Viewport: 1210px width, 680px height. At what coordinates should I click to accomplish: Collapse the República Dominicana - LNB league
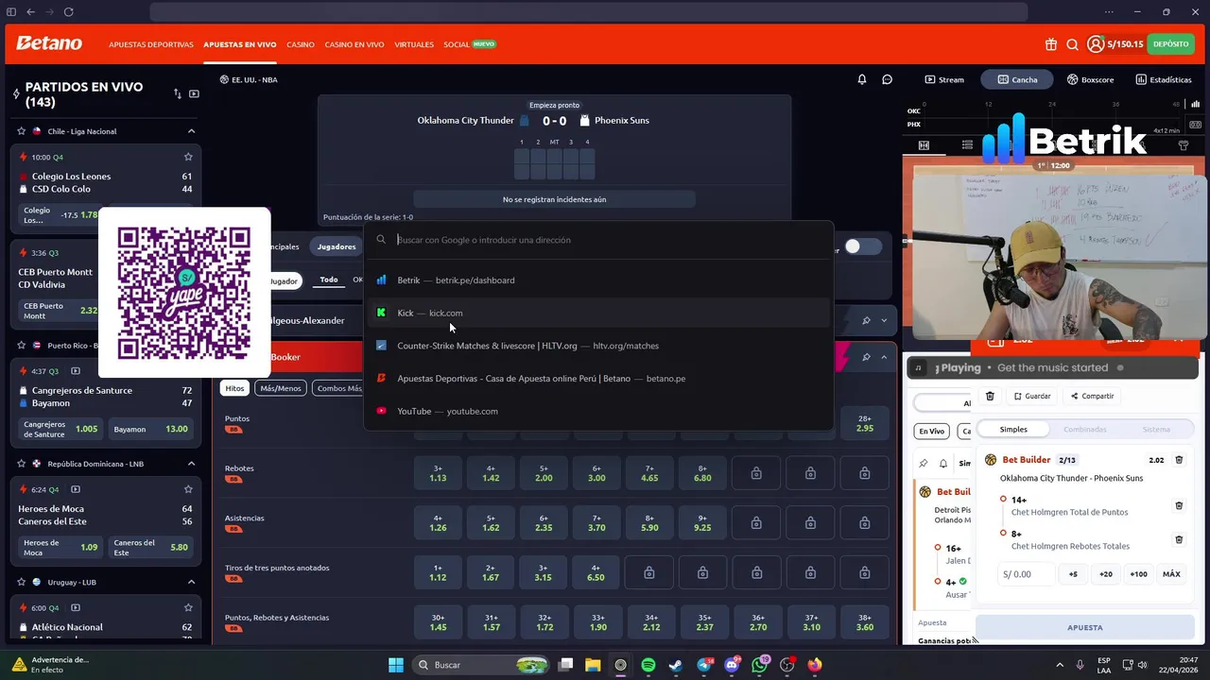point(191,464)
